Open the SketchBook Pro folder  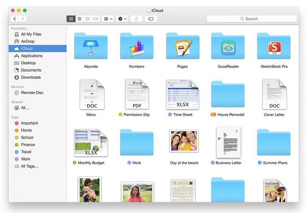point(274,46)
